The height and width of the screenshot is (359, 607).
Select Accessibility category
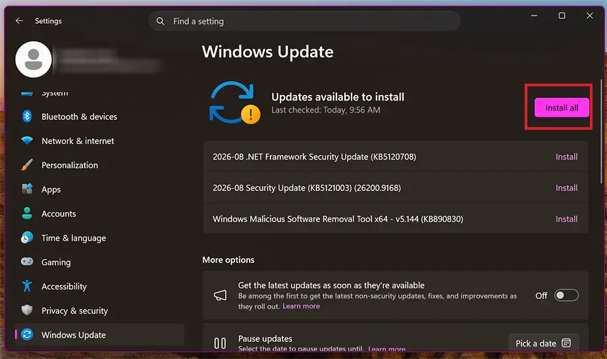[64, 287]
